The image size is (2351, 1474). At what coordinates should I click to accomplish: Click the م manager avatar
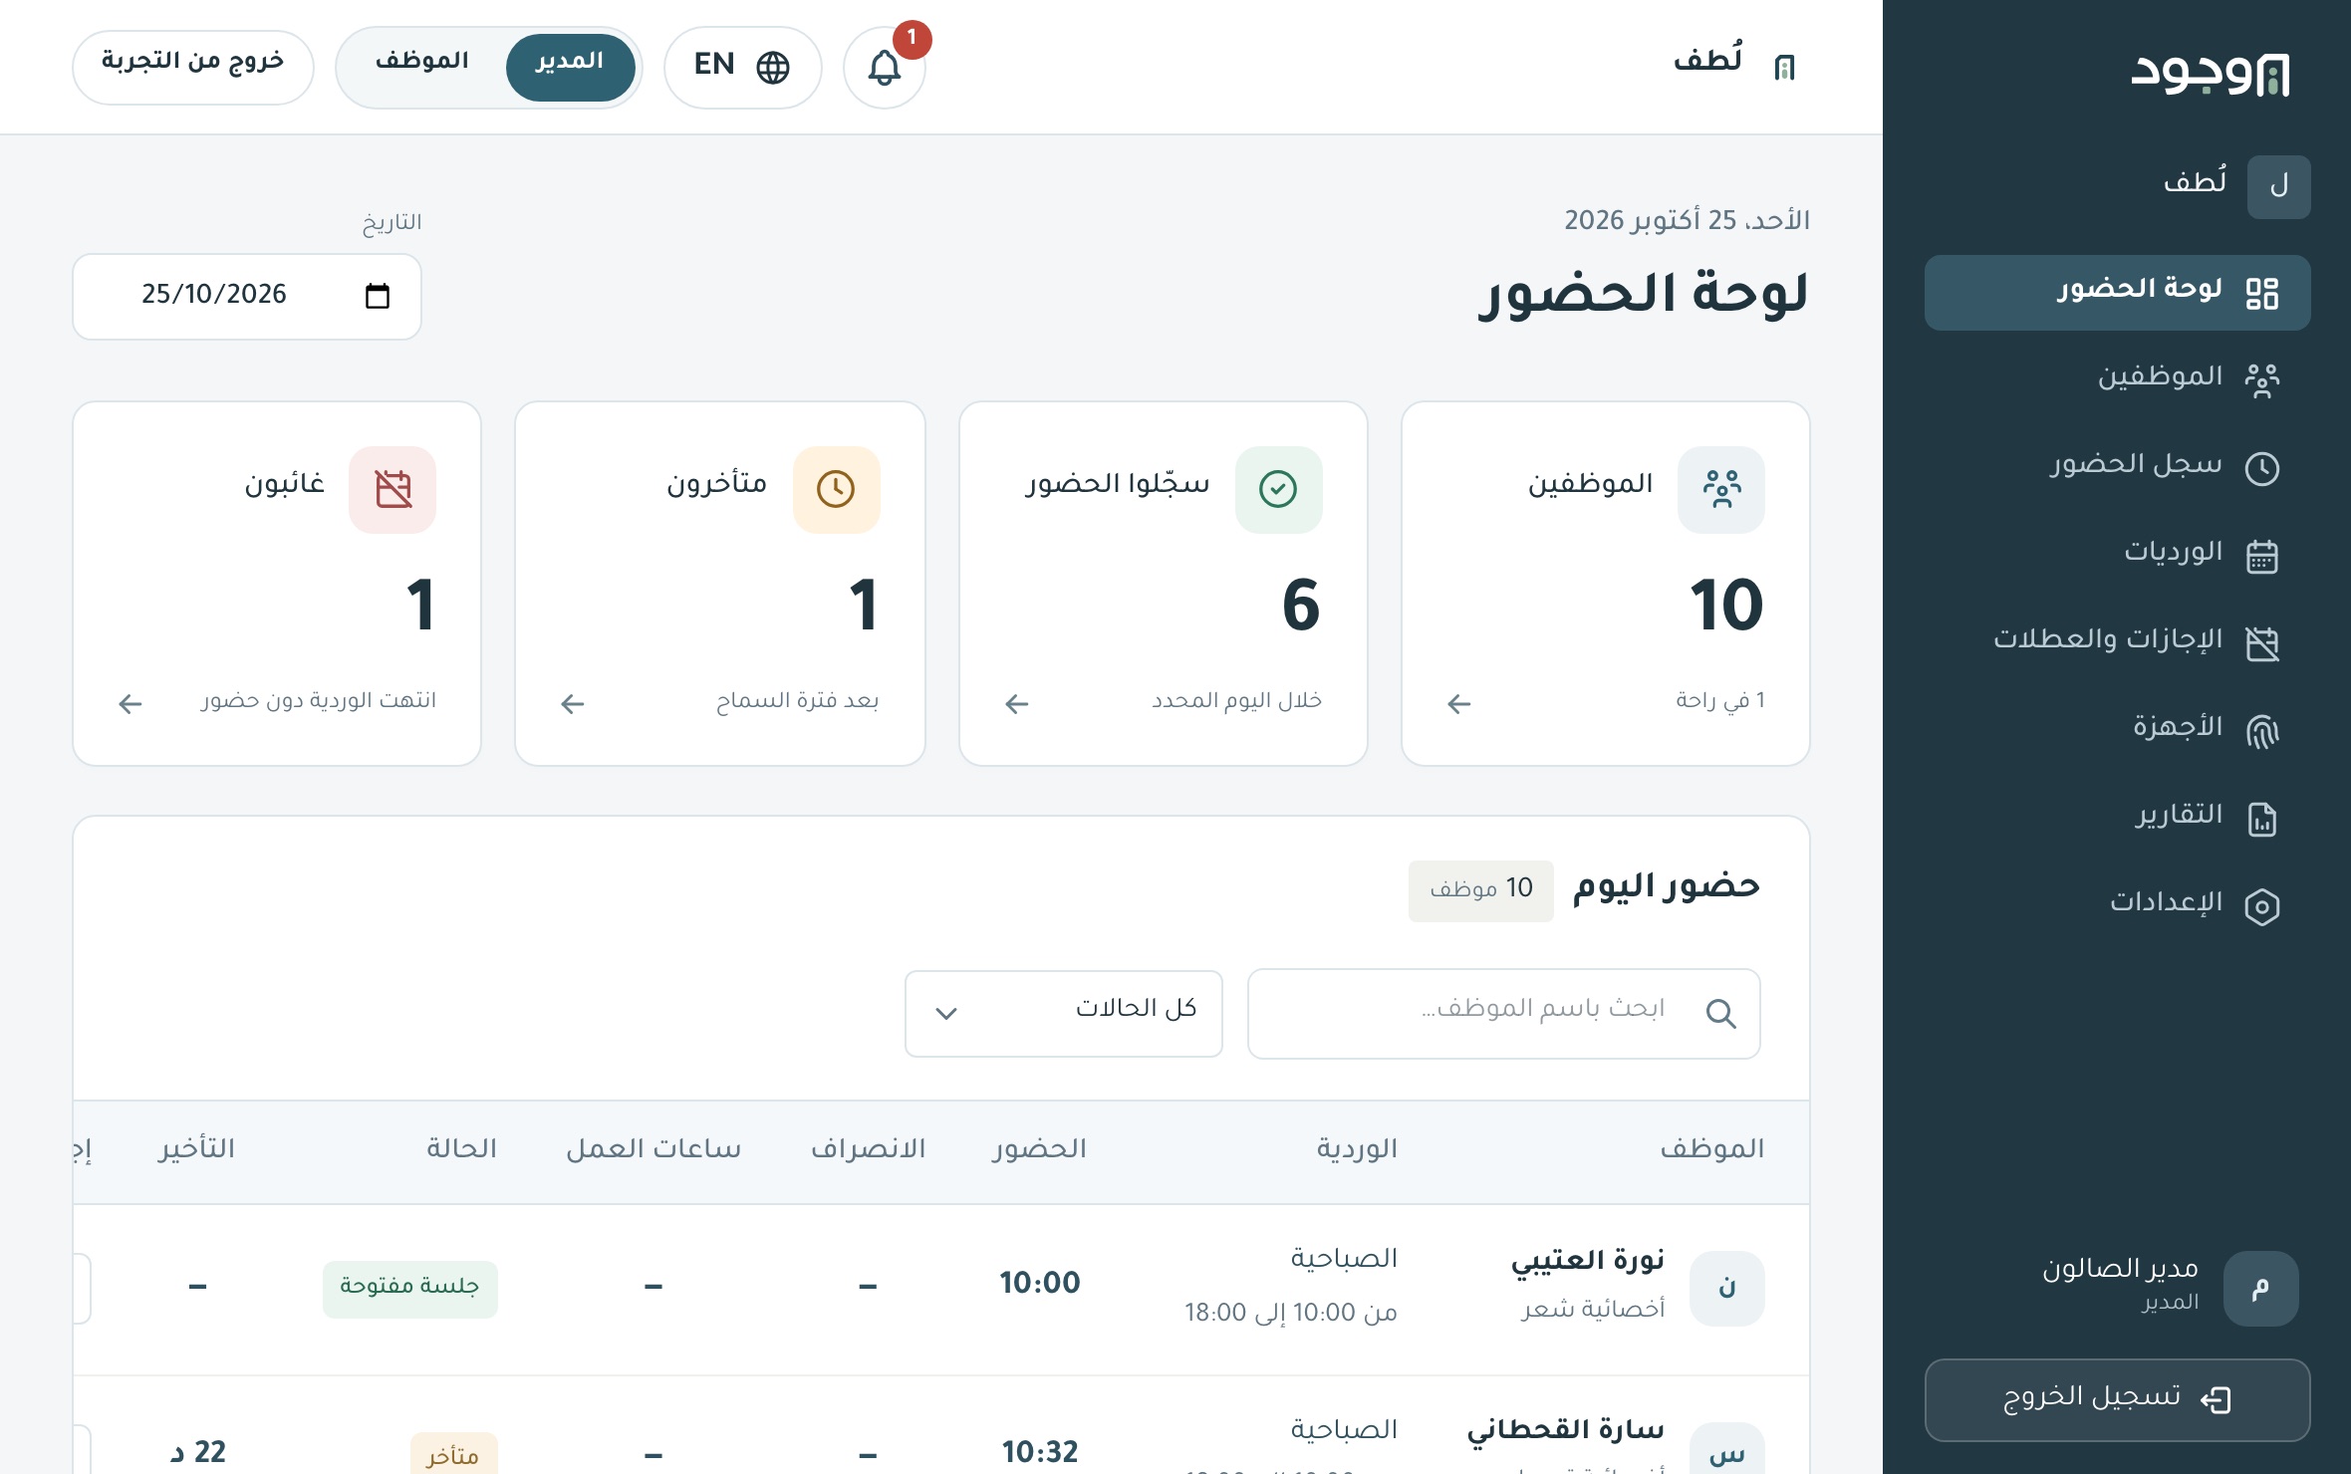coord(2260,1288)
